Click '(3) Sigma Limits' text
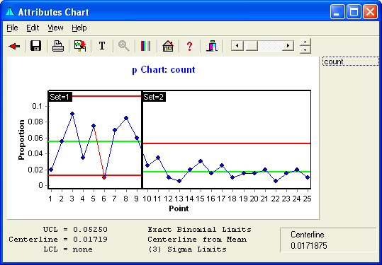 pos(187,249)
